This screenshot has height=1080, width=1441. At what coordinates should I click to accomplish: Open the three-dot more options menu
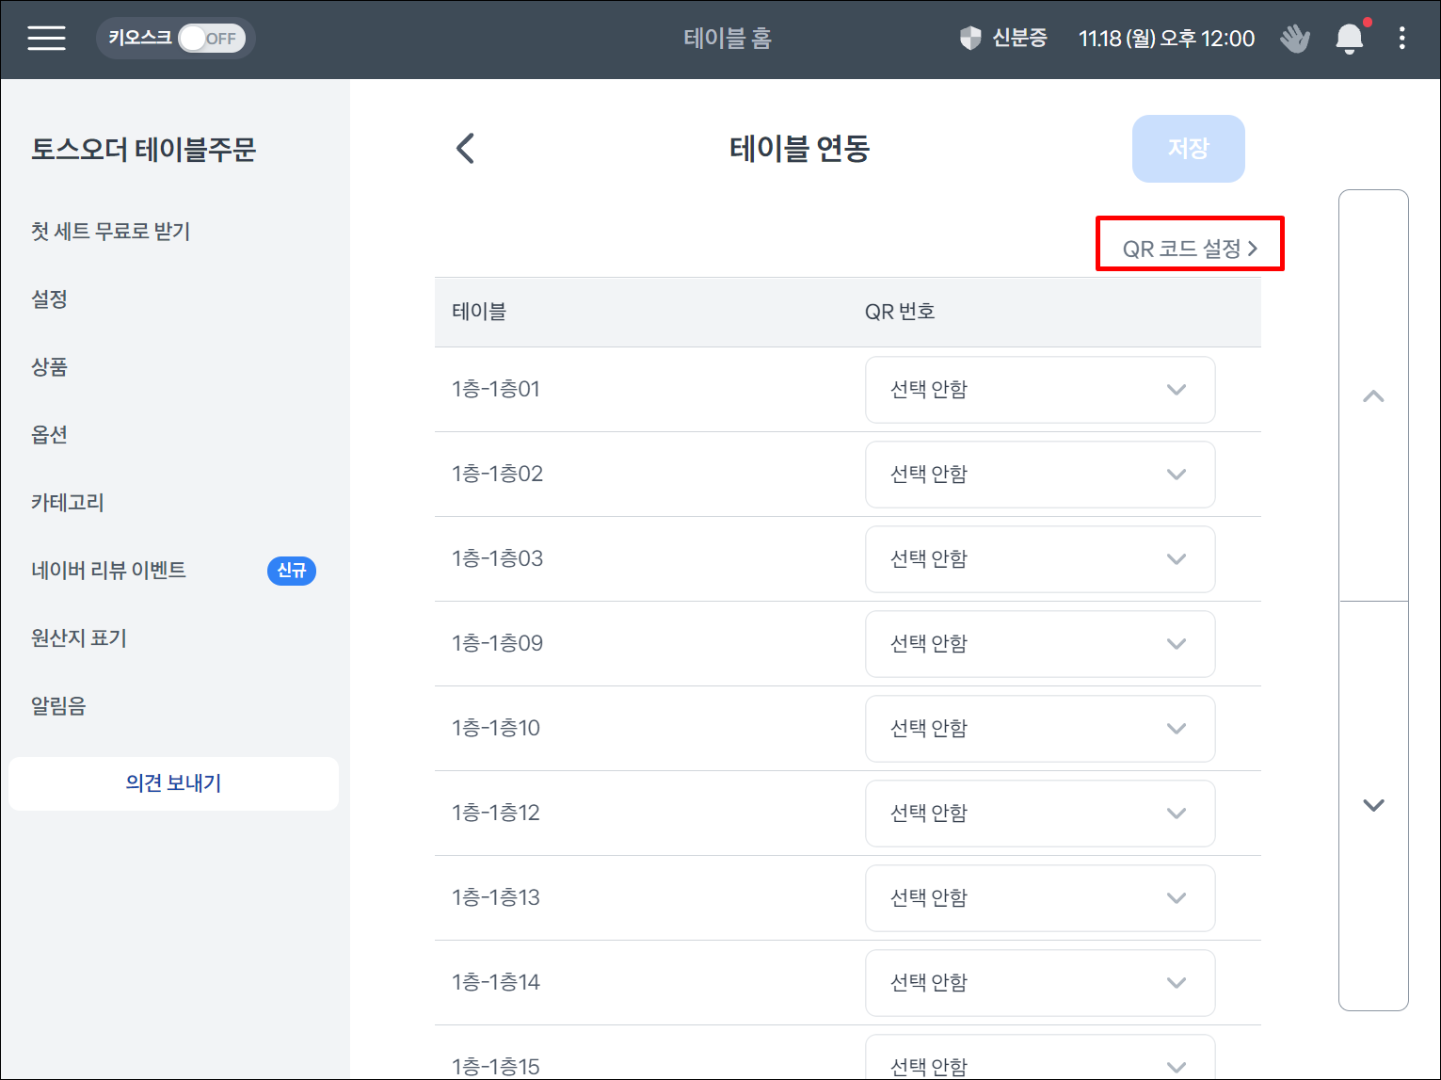1401,39
